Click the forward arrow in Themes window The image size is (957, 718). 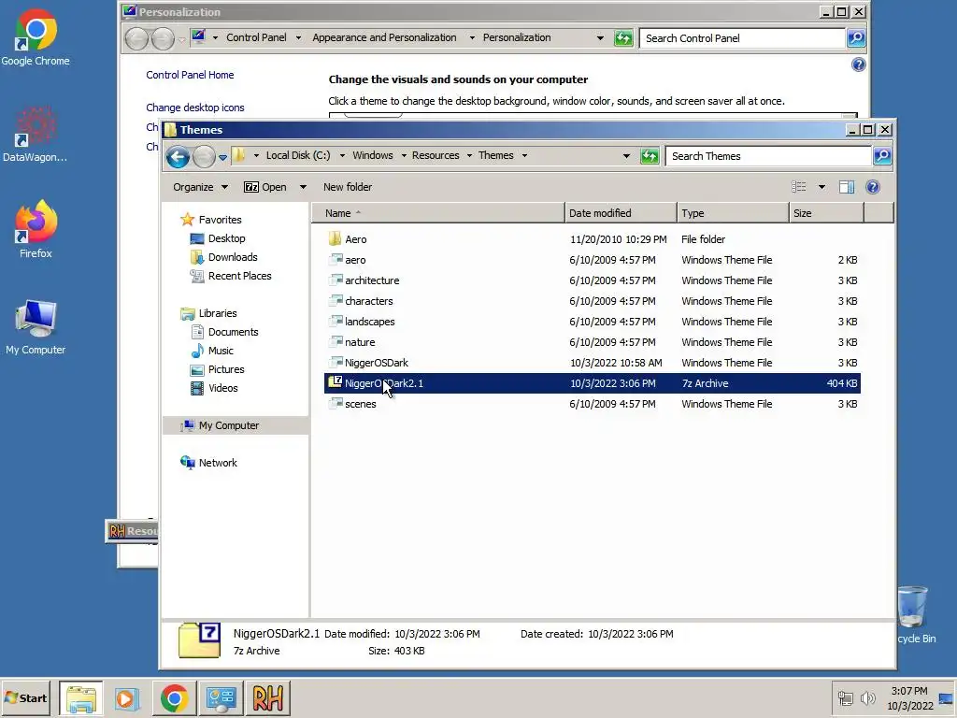204,157
